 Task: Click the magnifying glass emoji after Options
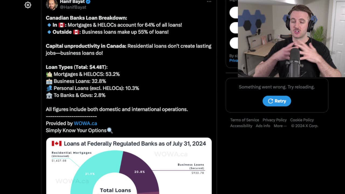coord(110,130)
